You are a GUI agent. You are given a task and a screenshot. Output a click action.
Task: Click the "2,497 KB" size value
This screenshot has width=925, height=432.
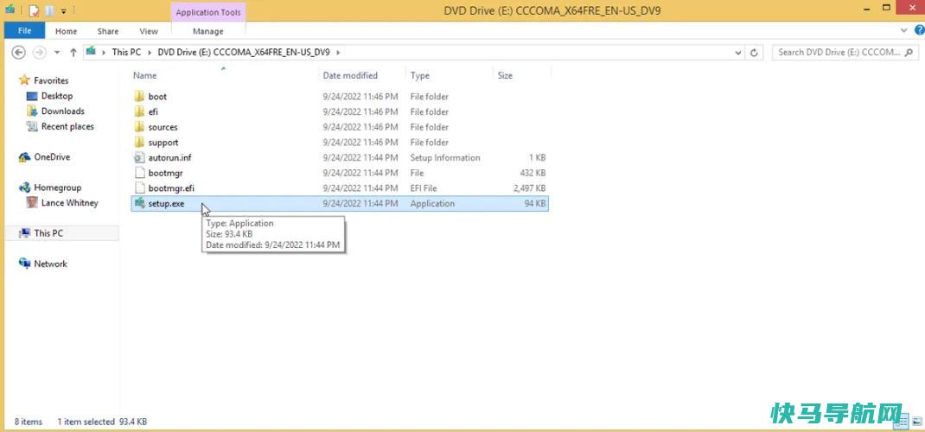click(529, 188)
